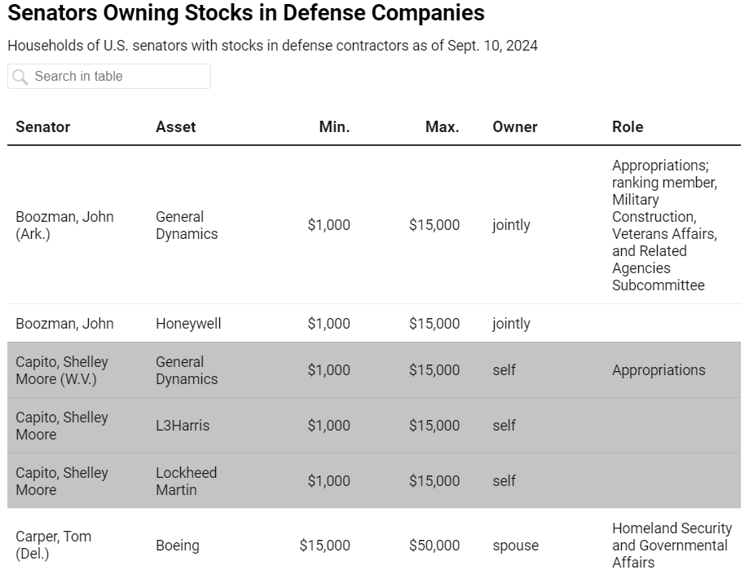The height and width of the screenshot is (579, 749).
Task: Click Homeland Security and Governmental Affairs role
Action: click(672, 546)
